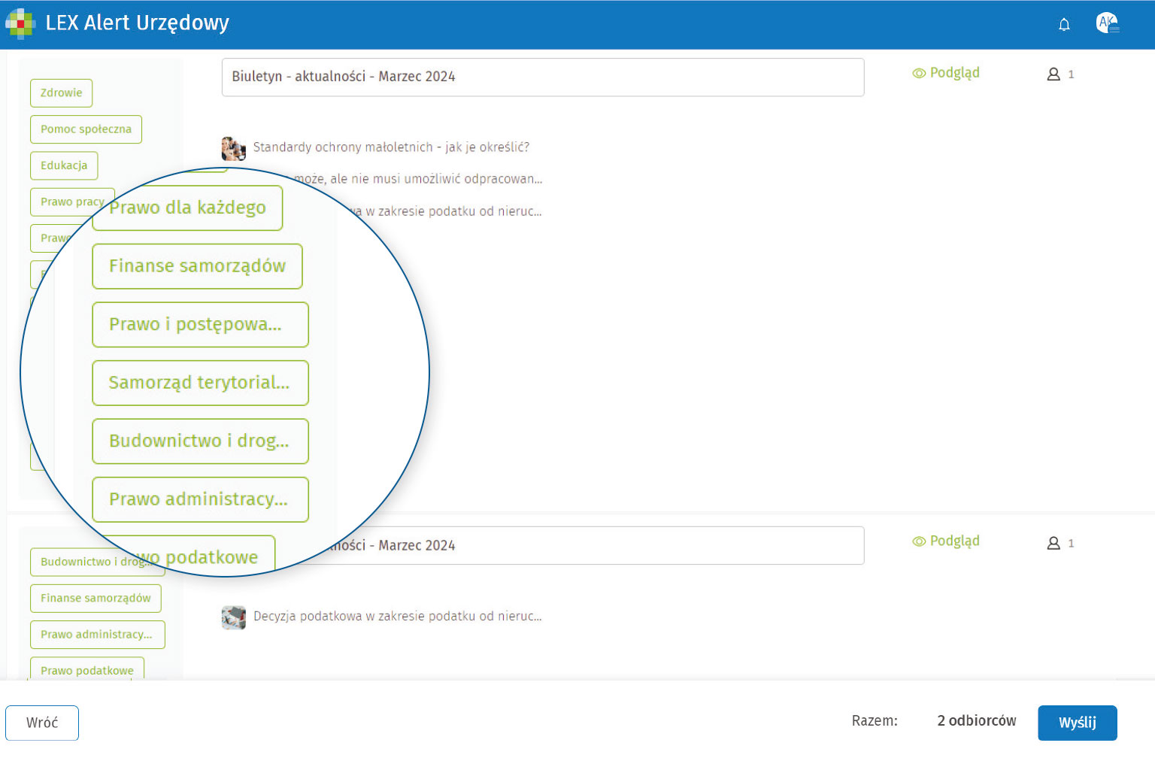Select the Zdrowie category tag
Screen dimensions: 1155x770
62,93
